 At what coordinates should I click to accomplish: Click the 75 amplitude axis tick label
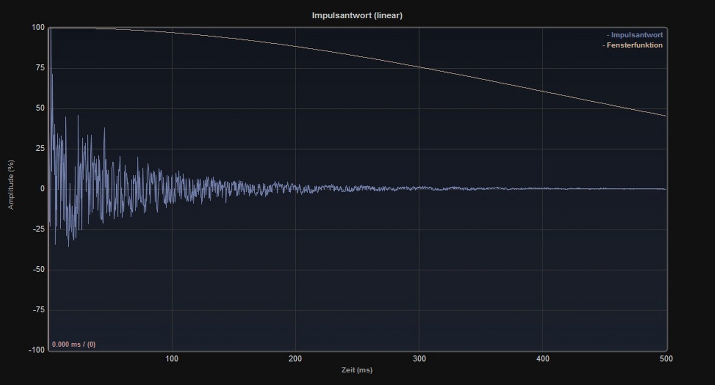40,68
